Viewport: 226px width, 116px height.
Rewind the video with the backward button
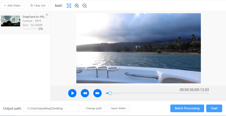coord(85,93)
